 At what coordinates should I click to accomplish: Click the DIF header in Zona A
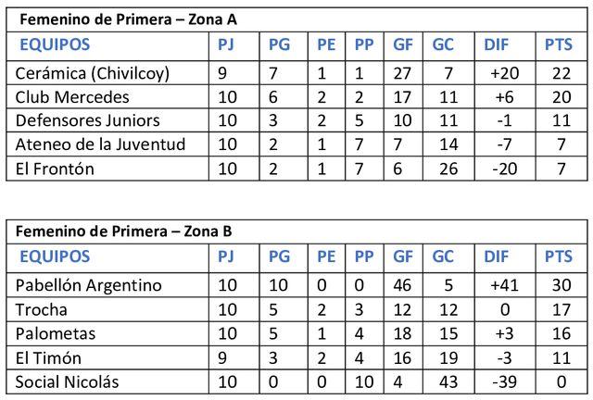pos(497,44)
